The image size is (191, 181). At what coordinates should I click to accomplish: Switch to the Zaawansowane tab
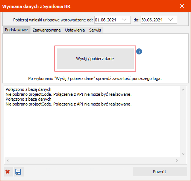click(x=47, y=30)
